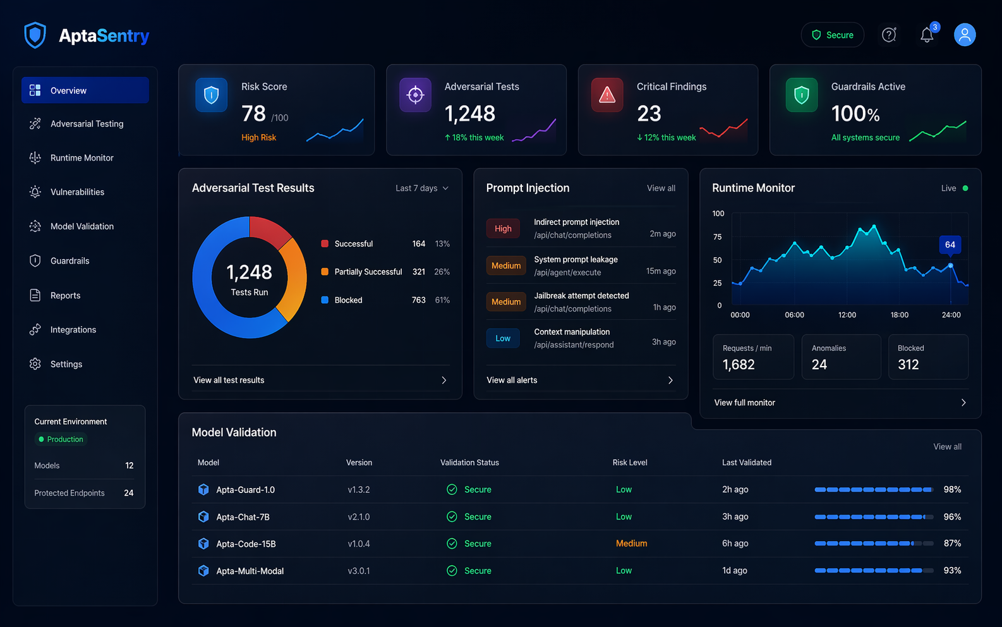Click the Reports document icon
The height and width of the screenshot is (627, 1002).
click(35, 295)
